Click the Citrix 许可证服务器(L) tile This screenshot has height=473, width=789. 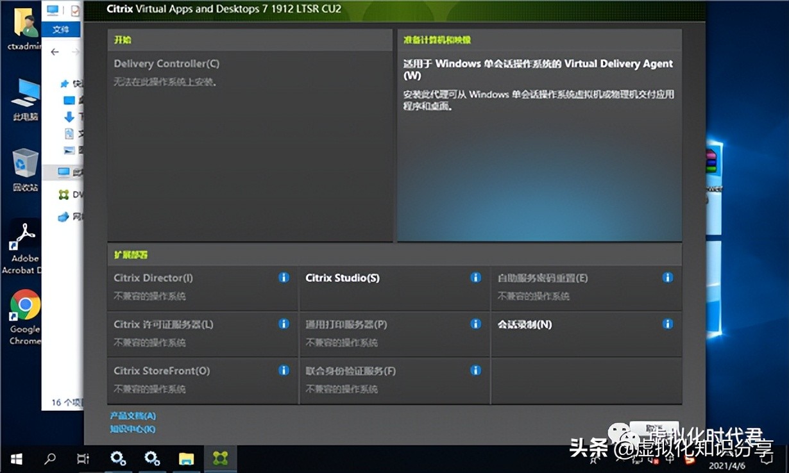pos(202,335)
